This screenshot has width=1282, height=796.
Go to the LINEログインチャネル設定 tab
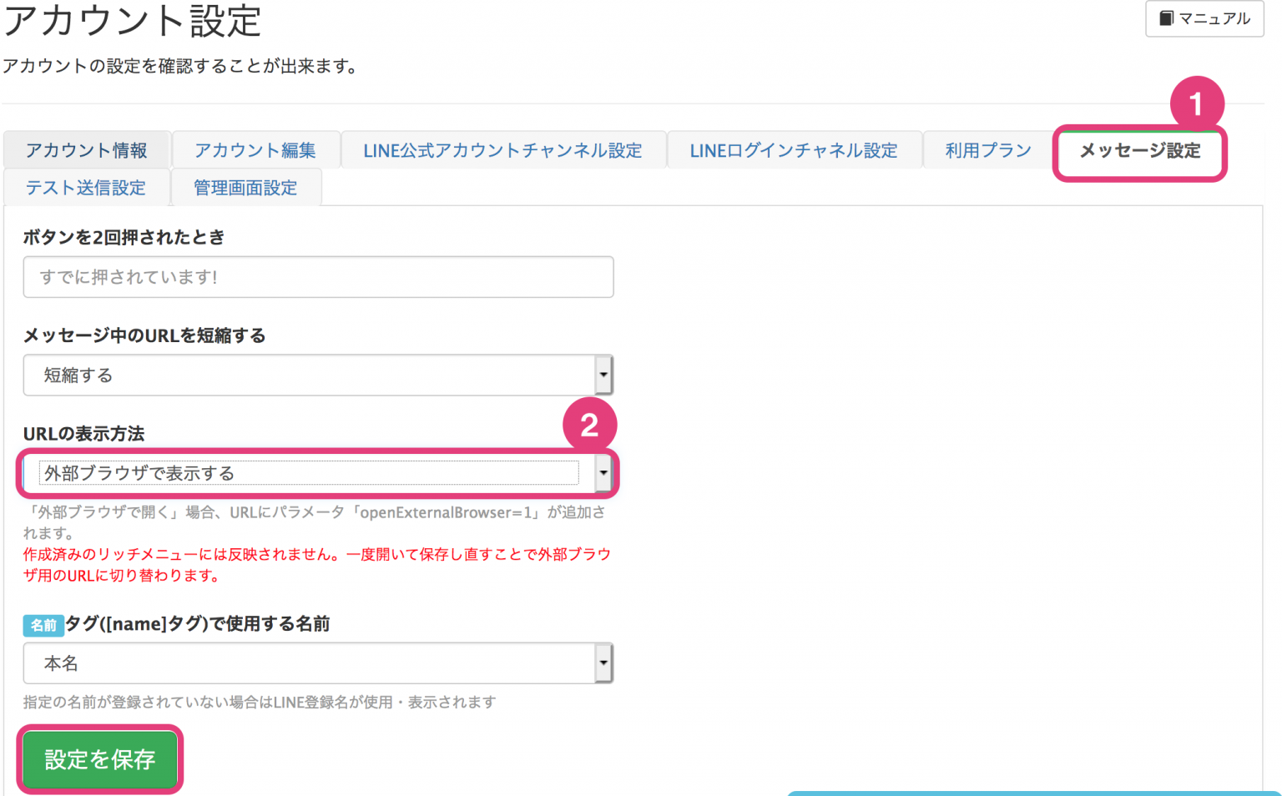click(x=793, y=150)
